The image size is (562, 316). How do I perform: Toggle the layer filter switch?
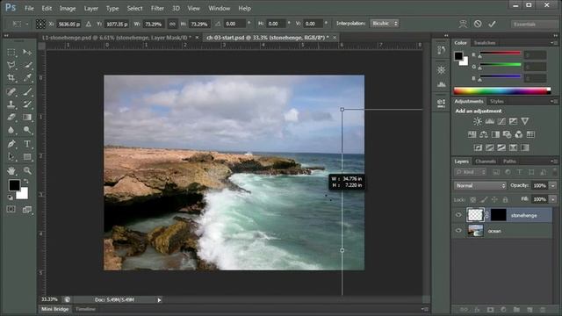click(554, 172)
